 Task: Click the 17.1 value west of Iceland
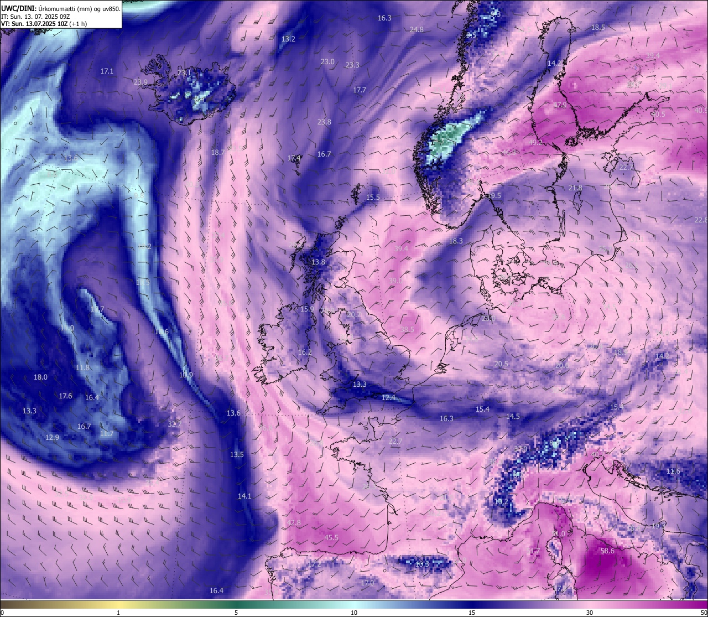(x=107, y=71)
